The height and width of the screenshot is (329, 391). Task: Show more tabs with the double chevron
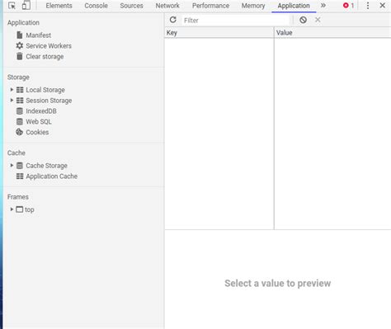[x=323, y=5]
